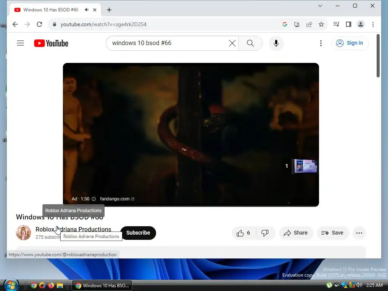This screenshot has width=388, height=291.
Task: Open the channel avatar picture
Action: pos(23,233)
